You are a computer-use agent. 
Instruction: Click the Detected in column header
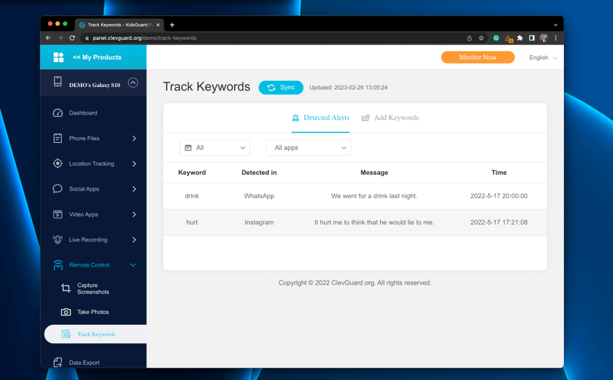coord(259,172)
